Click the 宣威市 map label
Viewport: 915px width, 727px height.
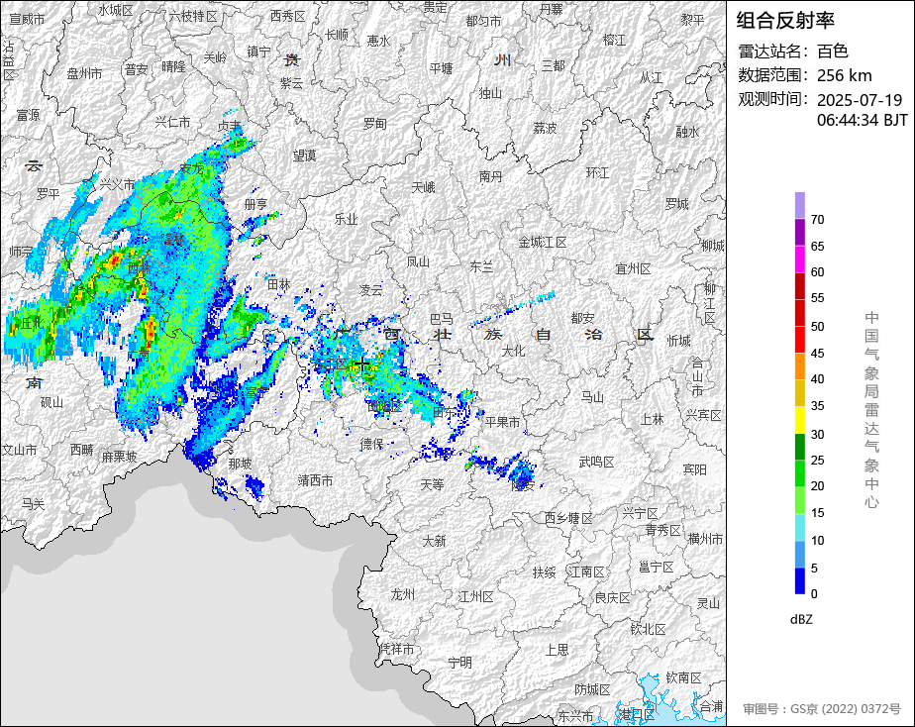(x=28, y=19)
